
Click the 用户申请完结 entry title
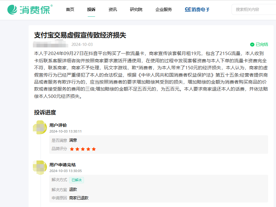click(62, 165)
